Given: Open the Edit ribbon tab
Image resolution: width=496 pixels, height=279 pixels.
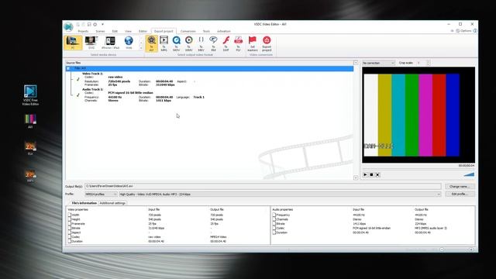Looking at the screenshot, I should (115, 31).
